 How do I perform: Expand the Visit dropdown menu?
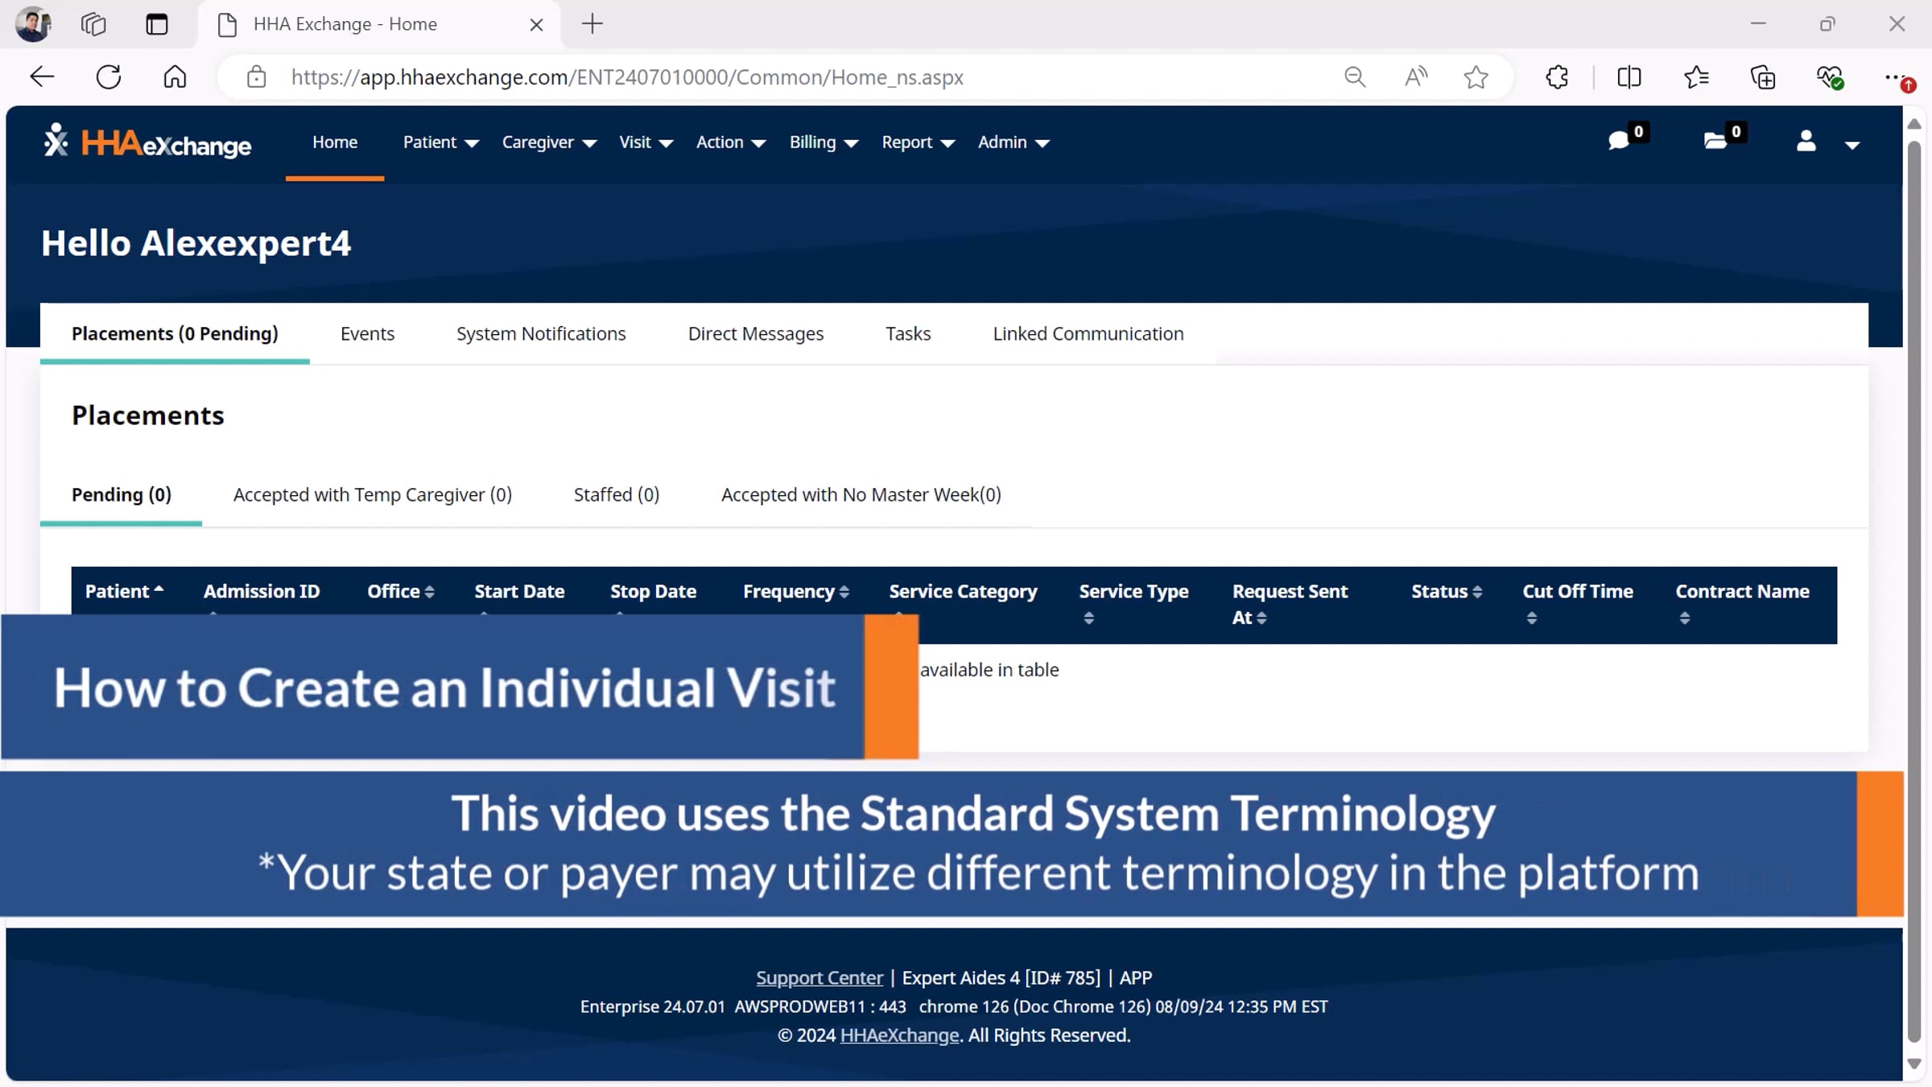coord(645,143)
